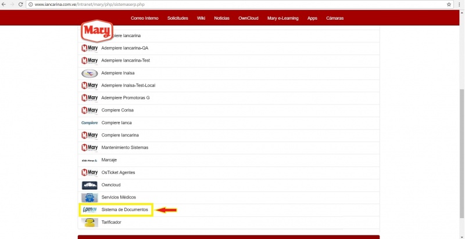
Task: Open the Marcaje link
Action: (109, 160)
